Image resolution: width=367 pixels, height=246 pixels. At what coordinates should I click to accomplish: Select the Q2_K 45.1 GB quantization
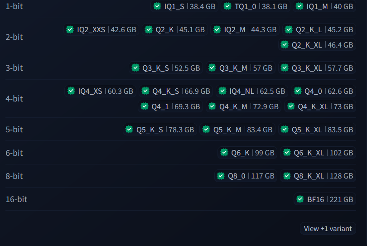coord(175,29)
